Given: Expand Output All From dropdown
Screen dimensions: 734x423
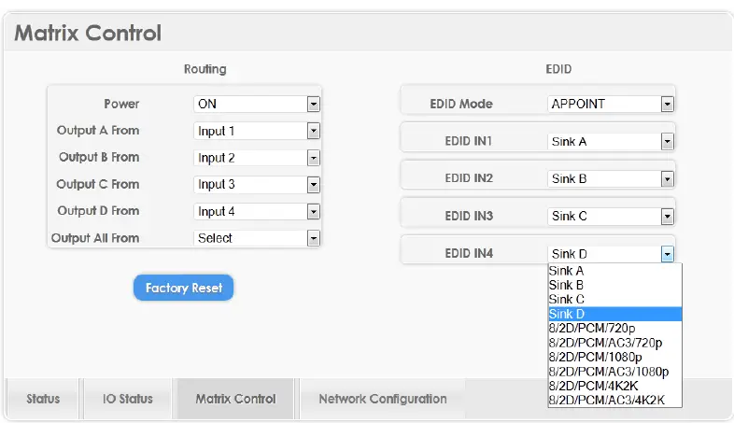Looking at the screenshot, I should pyautogui.click(x=257, y=238).
